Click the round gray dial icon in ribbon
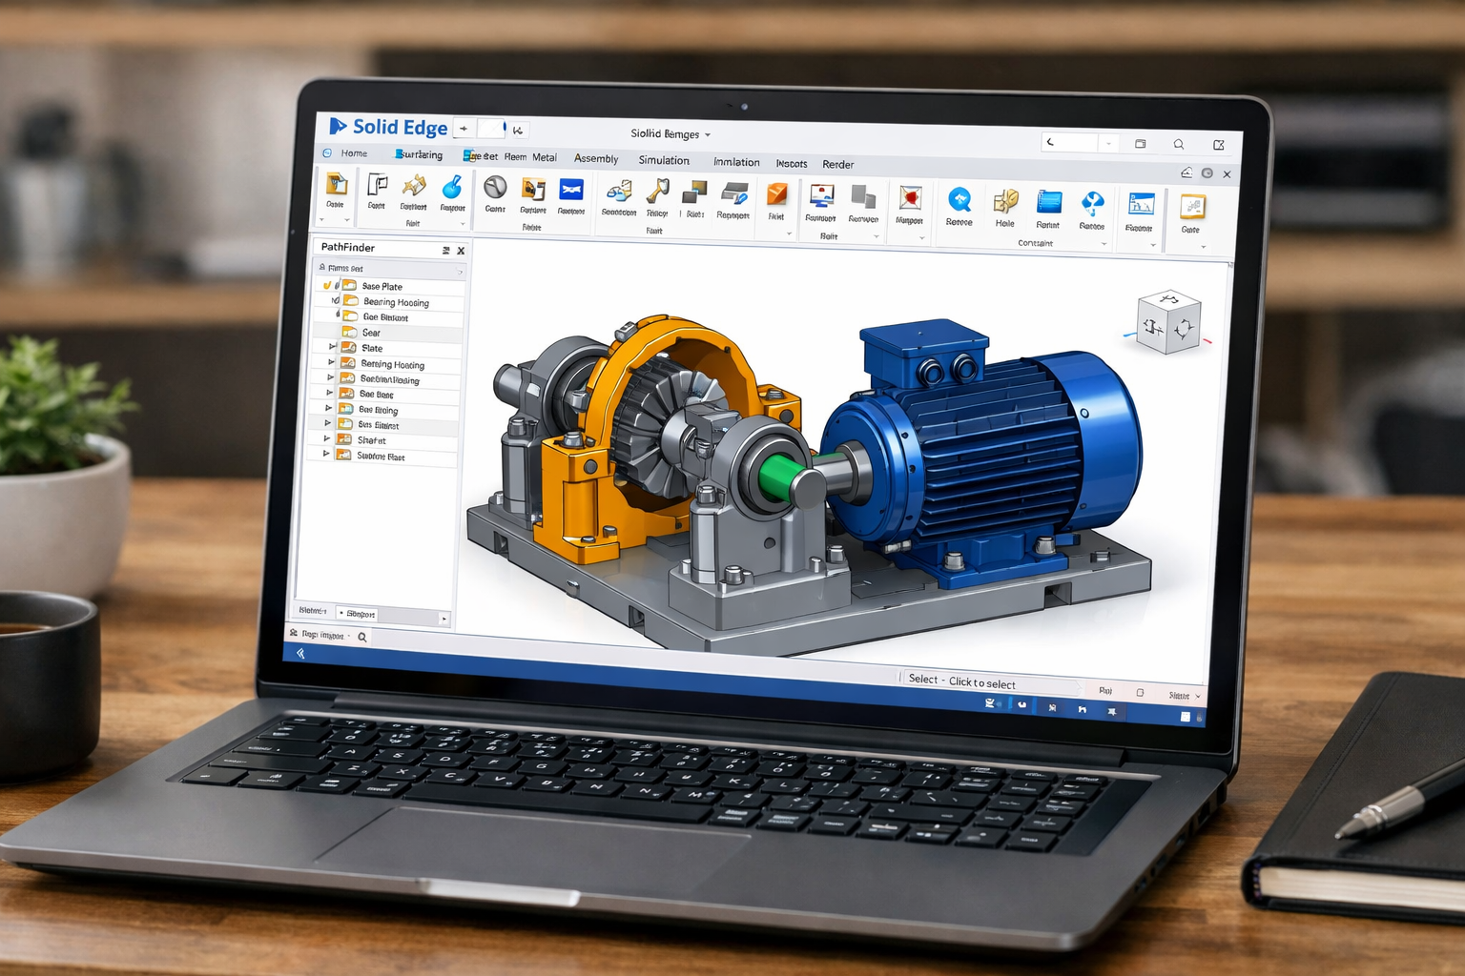Screen dimensions: 1465x976 pos(495,188)
